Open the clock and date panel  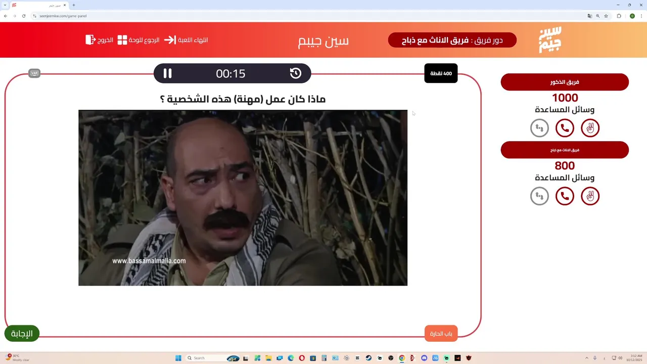[x=633, y=358]
